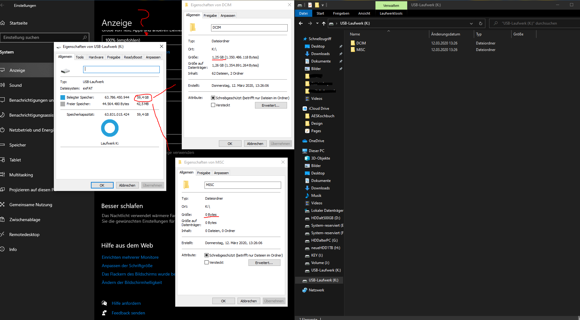Go up one folder level in Explorer
Screen dimensions: 580x320
point(324,23)
